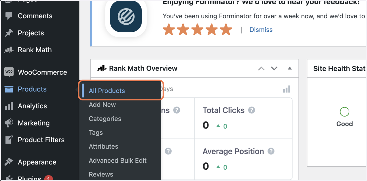This screenshot has height=181, width=367.
Task: Click the Plugins update count badge
Action: (x=48, y=179)
